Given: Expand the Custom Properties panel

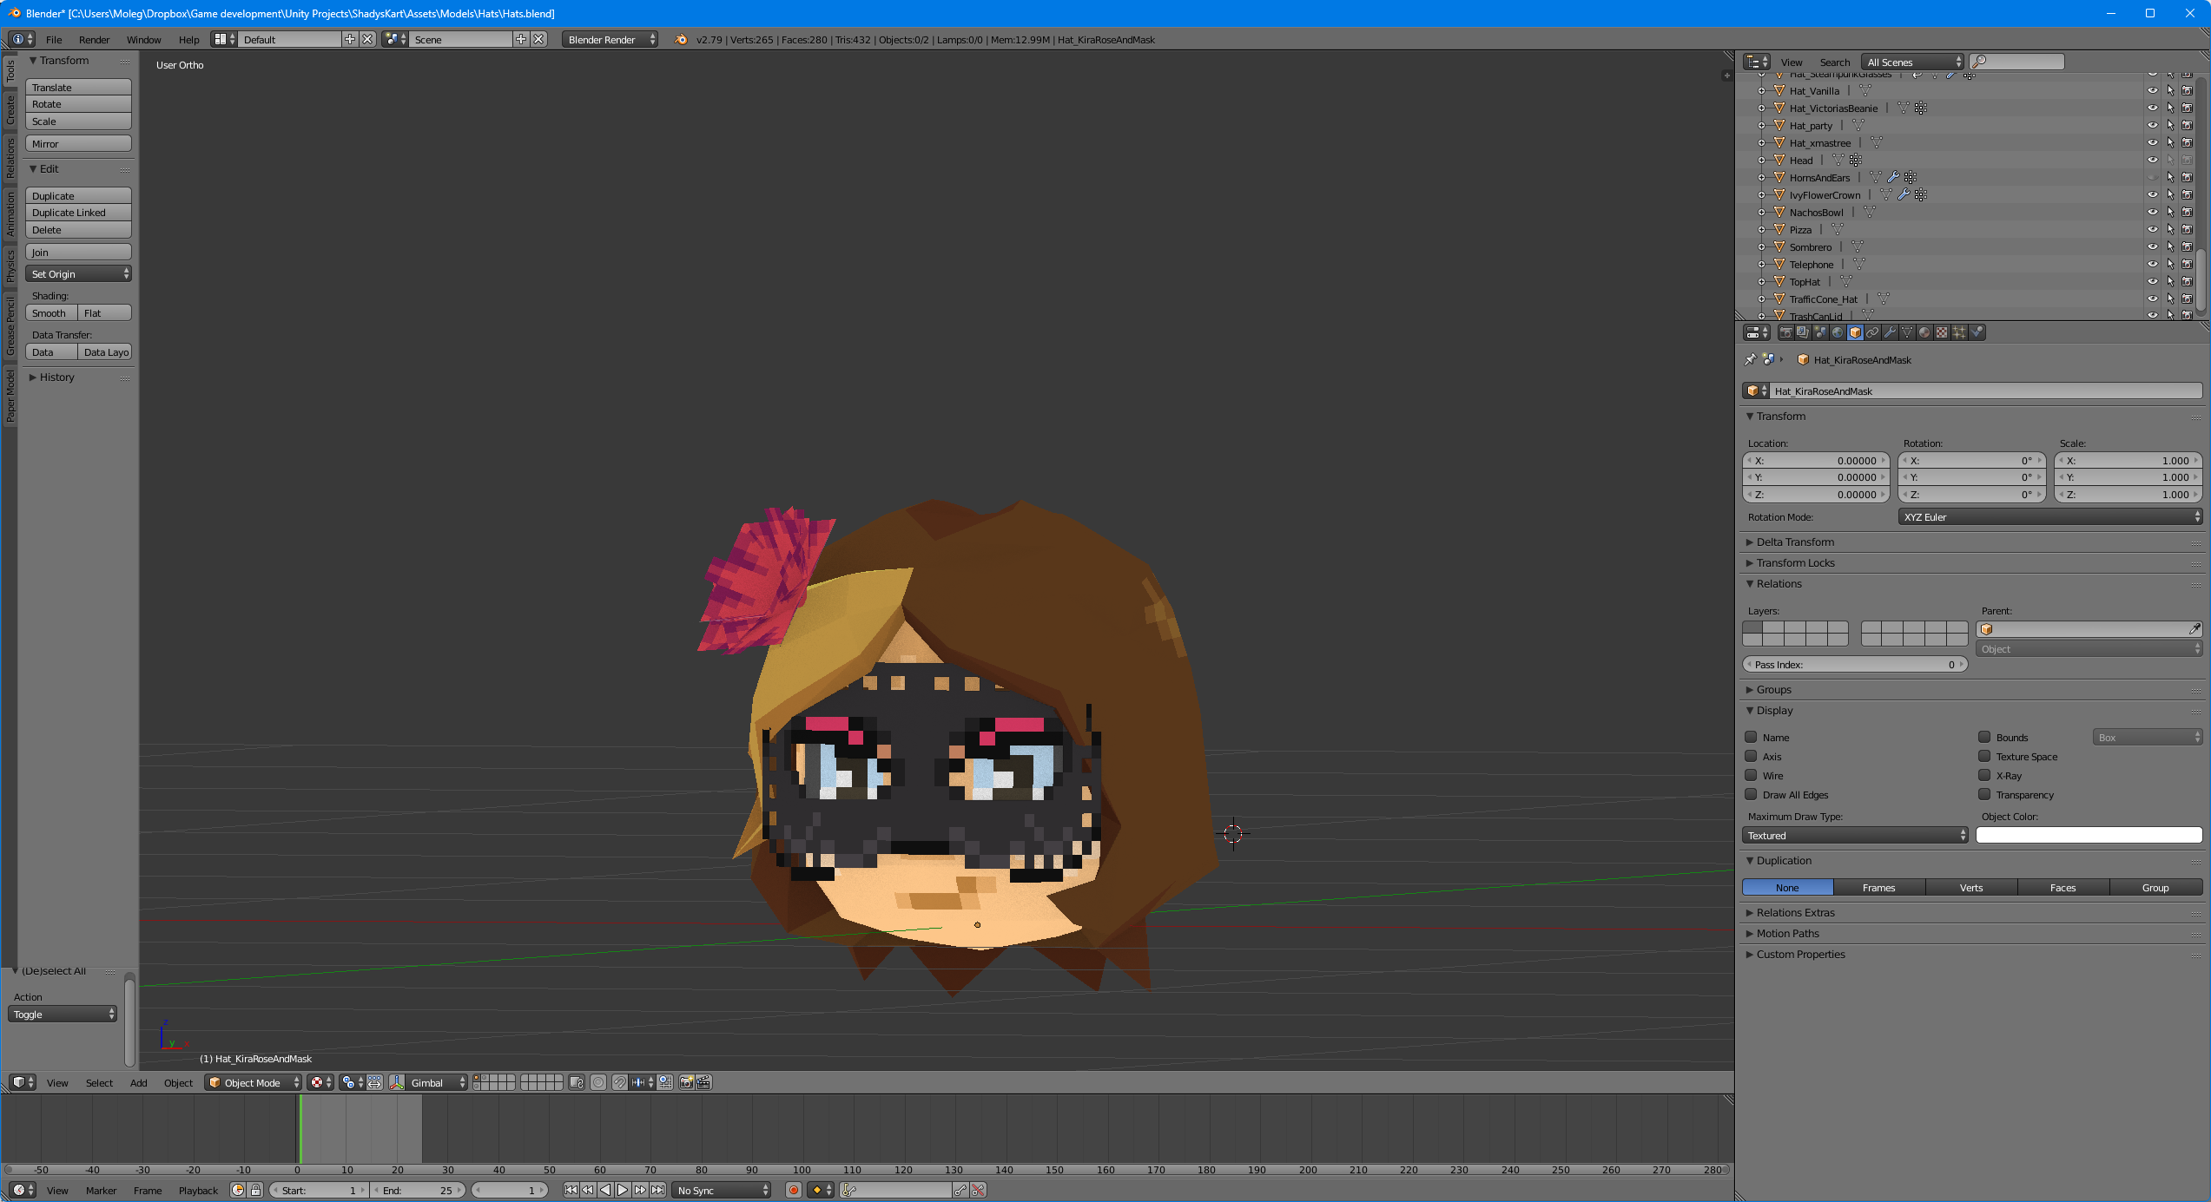Looking at the screenshot, I should 1800,954.
